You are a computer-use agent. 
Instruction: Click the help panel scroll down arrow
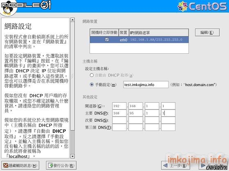pyautogui.click(x=72, y=156)
